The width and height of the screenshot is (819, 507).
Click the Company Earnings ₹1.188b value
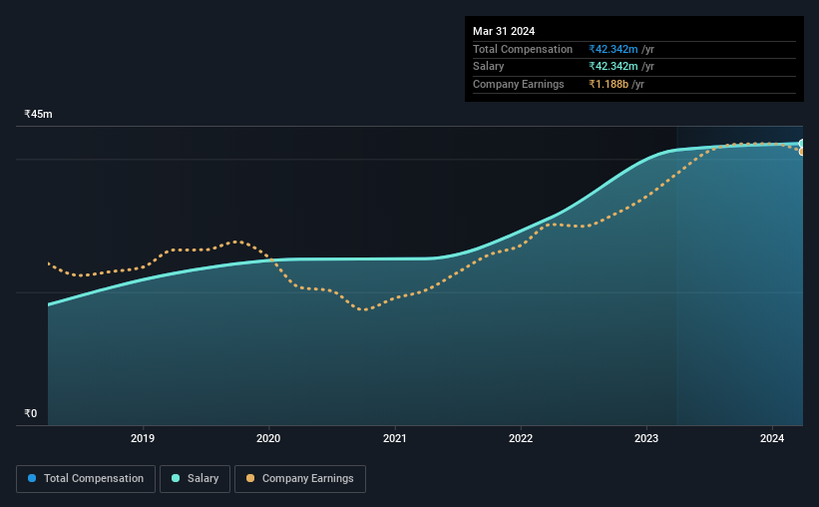tap(609, 84)
